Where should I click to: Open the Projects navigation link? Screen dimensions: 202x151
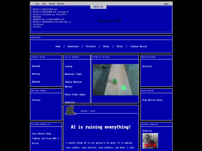pos(91,47)
